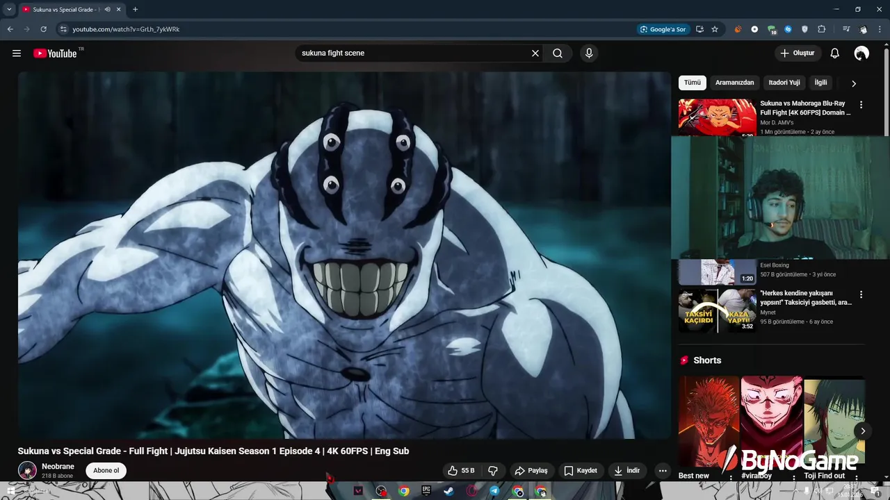Open options for Best new short

pyautogui.click(x=731, y=478)
